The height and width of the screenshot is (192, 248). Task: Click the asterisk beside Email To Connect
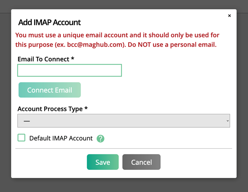click(x=72, y=59)
